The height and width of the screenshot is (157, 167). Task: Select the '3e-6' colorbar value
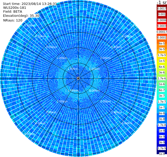[162, 72]
